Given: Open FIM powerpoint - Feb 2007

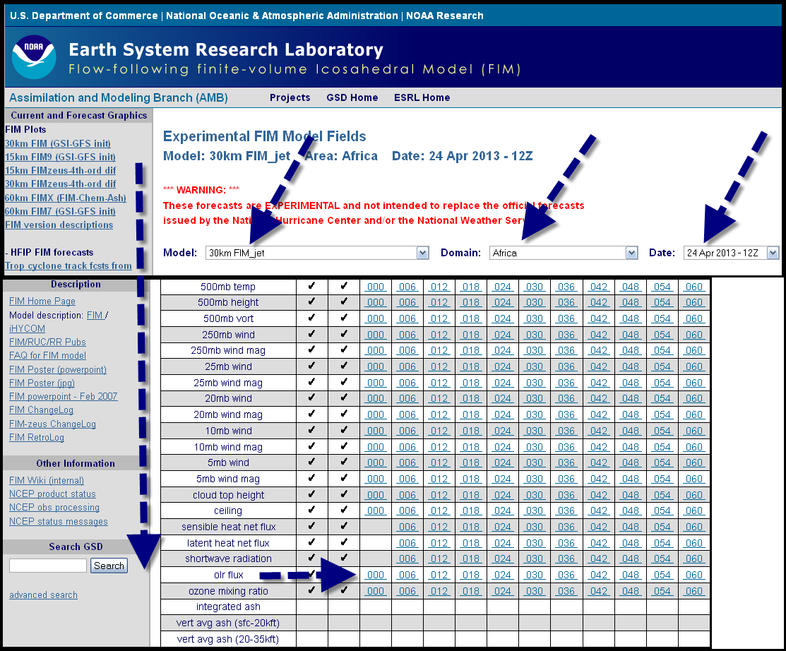Looking at the screenshot, I should pos(63,396).
